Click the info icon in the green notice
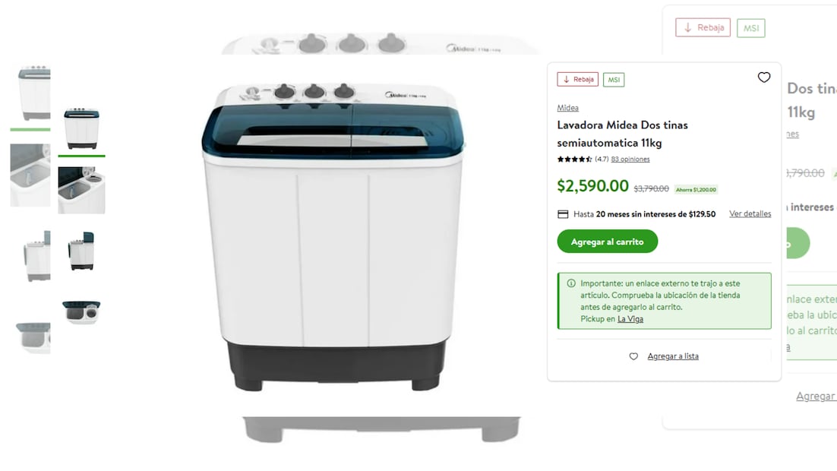Image resolution: width=837 pixels, height=471 pixels. (571, 283)
